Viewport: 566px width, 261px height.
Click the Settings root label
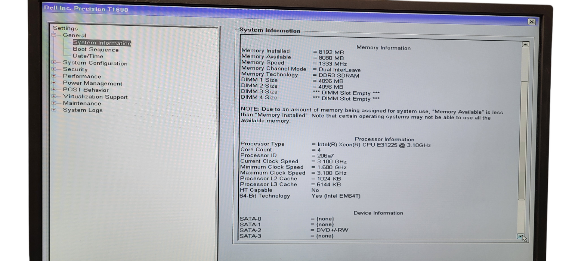65,28
